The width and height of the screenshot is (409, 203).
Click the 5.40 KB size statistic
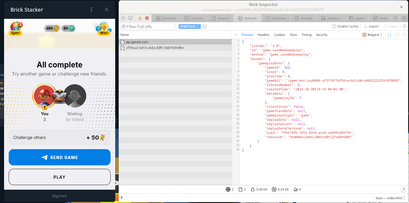pos(259,189)
